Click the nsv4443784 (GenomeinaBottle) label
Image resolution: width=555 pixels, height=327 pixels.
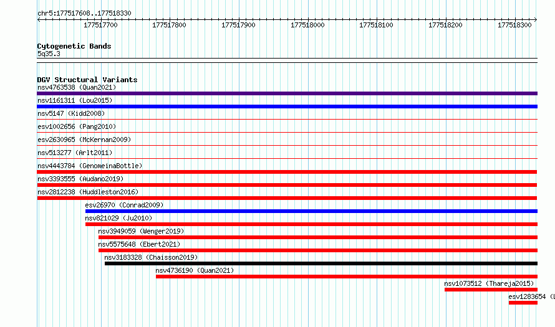click(90, 166)
